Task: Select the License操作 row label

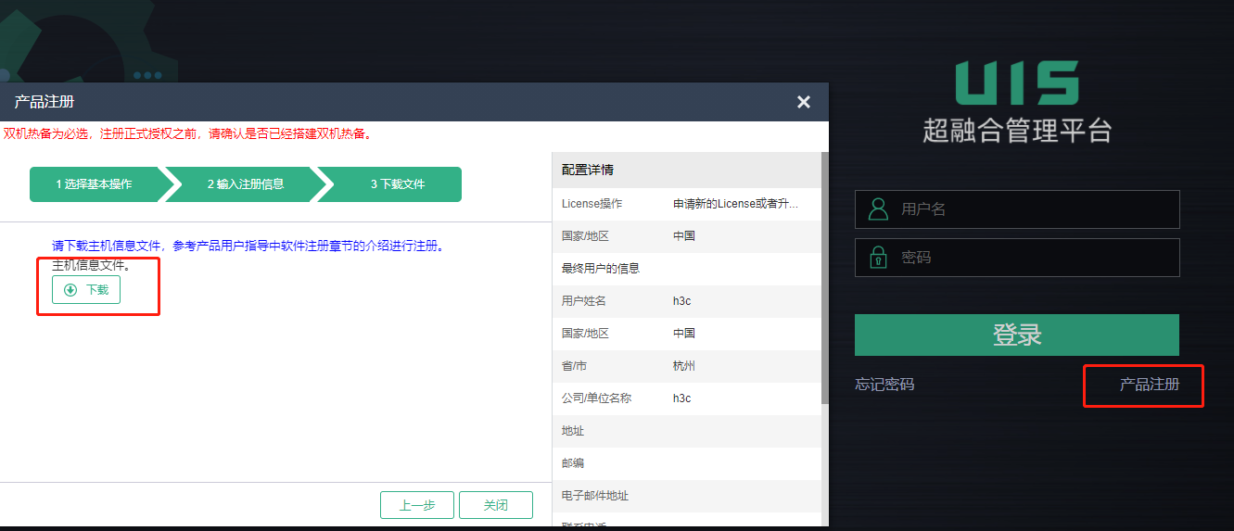Action: tap(592, 204)
